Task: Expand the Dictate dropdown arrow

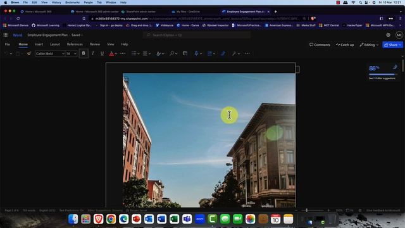Action: [201, 53]
